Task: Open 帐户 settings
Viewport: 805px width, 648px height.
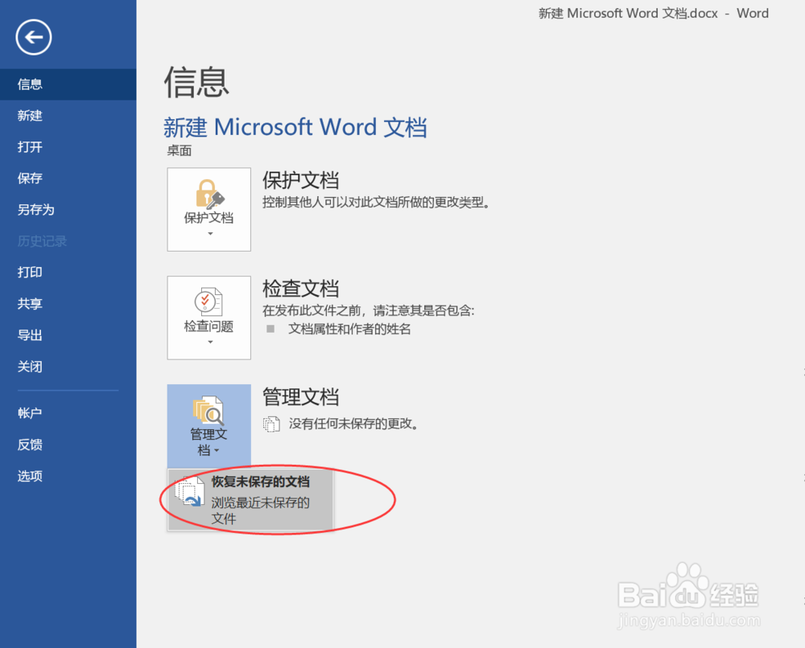Action: click(x=68, y=413)
